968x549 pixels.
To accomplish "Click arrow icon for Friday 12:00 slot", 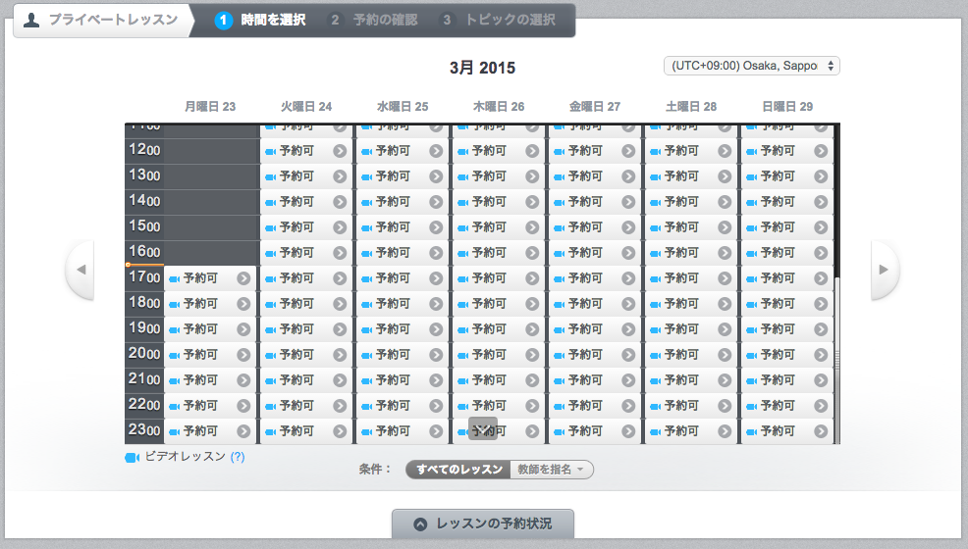I will (x=628, y=151).
